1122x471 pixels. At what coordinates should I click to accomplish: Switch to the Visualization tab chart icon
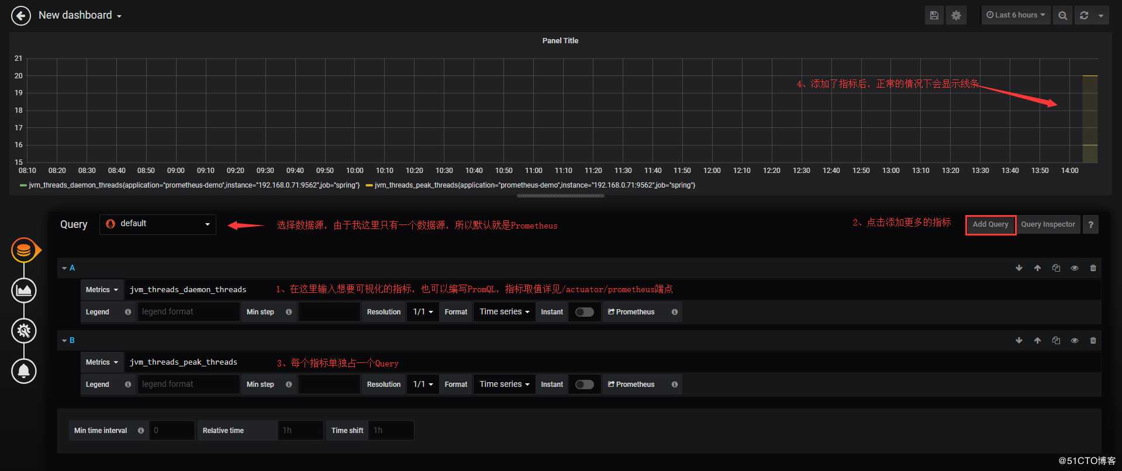click(24, 290)
